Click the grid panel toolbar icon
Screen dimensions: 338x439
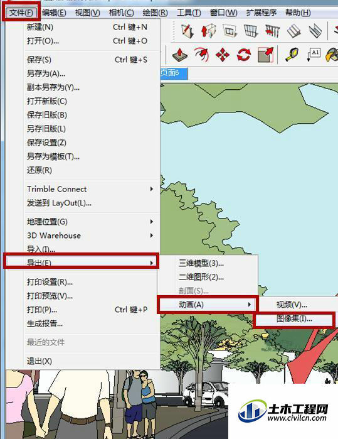[x=251, y=31]
